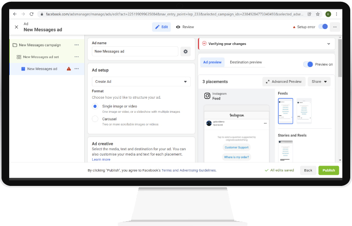Select the Single image or video format
This screenshot has width=352, height=226.
[95, 106]
